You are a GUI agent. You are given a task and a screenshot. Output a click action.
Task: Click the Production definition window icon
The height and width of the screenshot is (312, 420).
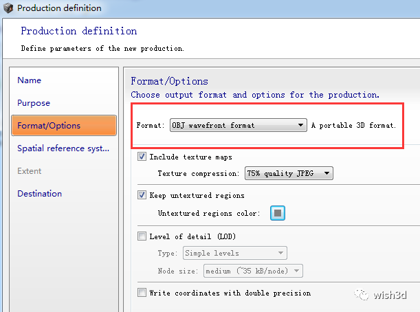(x=8, y=8)
